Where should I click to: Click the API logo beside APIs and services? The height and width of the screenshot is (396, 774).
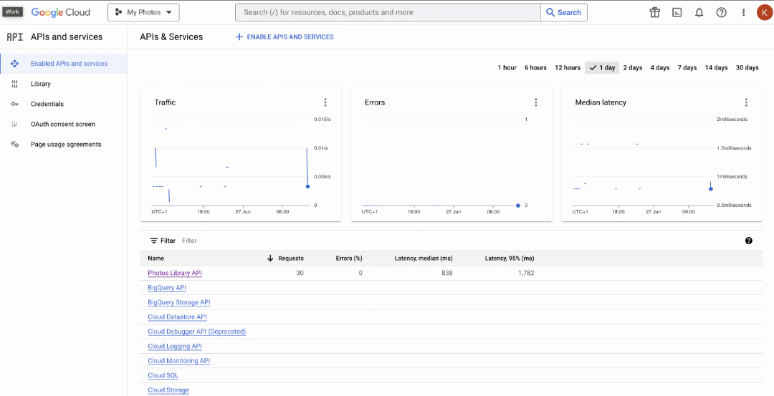tap(14, 37)
